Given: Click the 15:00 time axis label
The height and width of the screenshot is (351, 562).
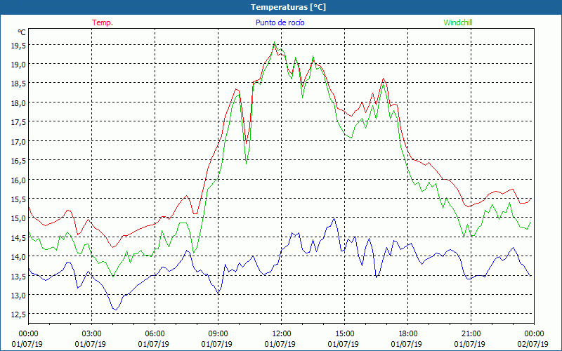Looking at the screenshot, I should click(344, 334).
